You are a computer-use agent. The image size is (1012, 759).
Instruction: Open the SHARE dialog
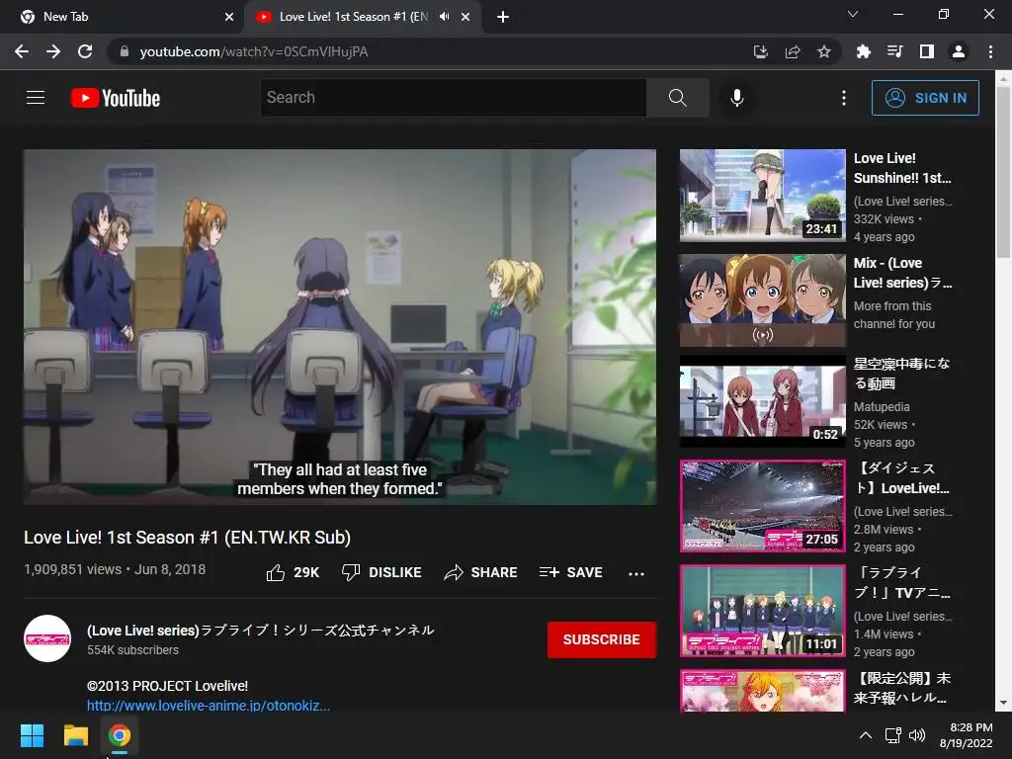pyautogui.click(x=481, y=572)
